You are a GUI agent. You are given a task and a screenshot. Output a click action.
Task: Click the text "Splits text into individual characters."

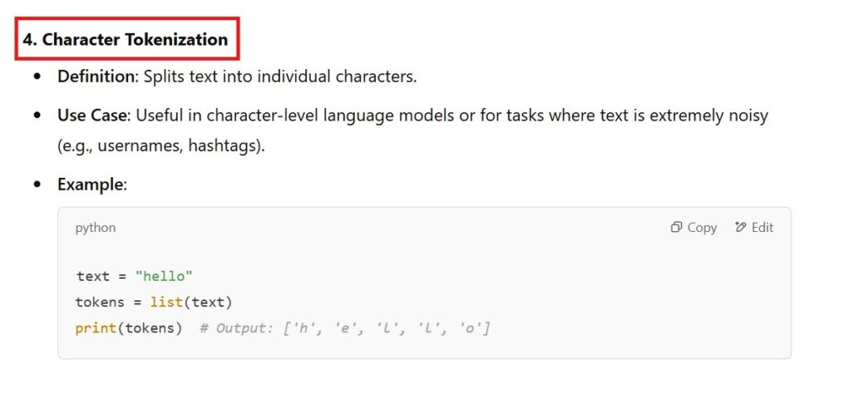click(280, 77)
